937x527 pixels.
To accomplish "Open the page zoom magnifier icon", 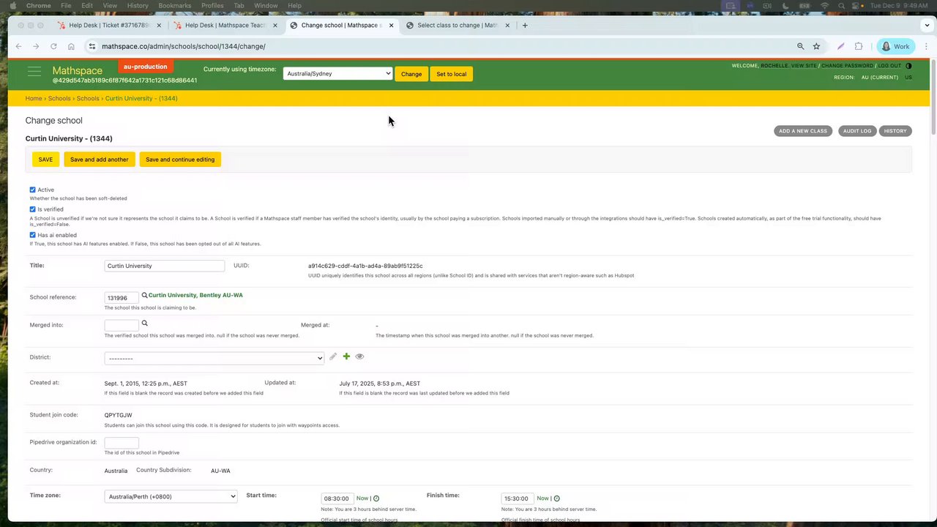I will click(800, 46).
